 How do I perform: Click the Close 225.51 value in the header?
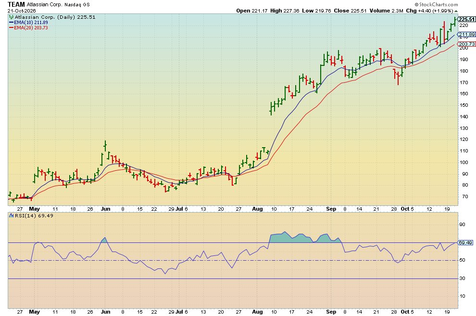pyautogui.click(x=350, y=11)
